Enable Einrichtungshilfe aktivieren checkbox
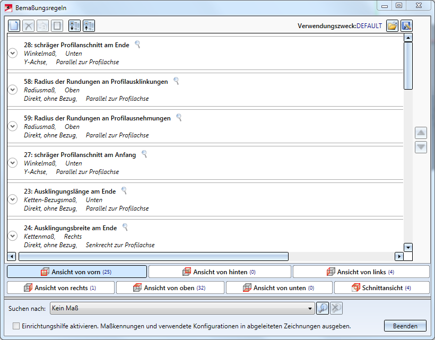The image size is (435, 340). [x=16, y=326]
